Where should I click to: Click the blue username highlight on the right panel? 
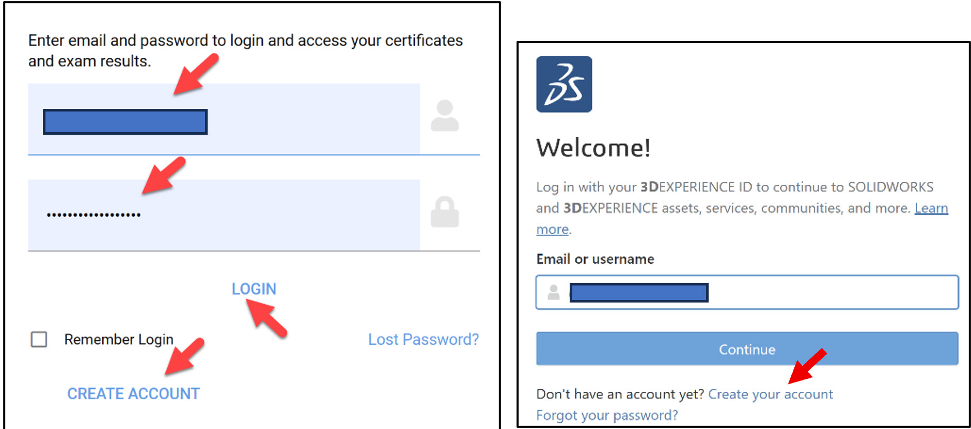(x=639, y=293)
